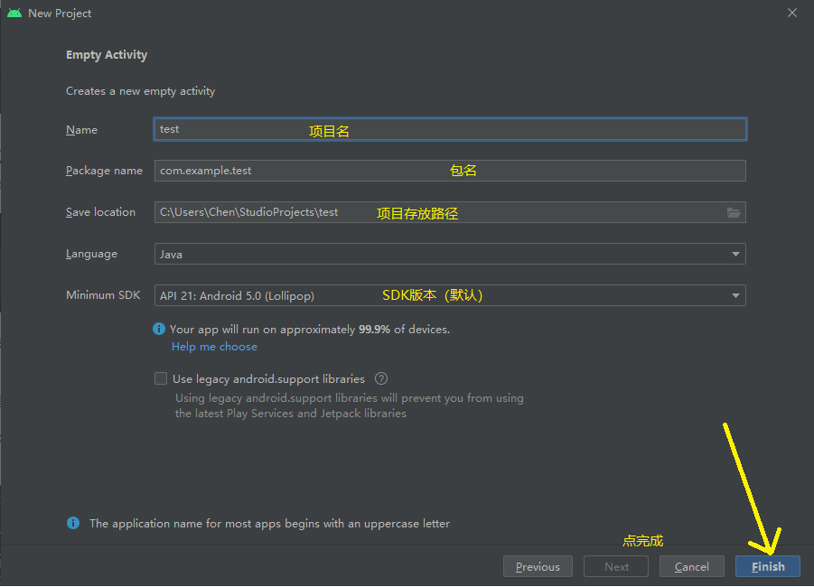Click the Language label
Screen dimensions: 814x587
[x=91, y=254]
